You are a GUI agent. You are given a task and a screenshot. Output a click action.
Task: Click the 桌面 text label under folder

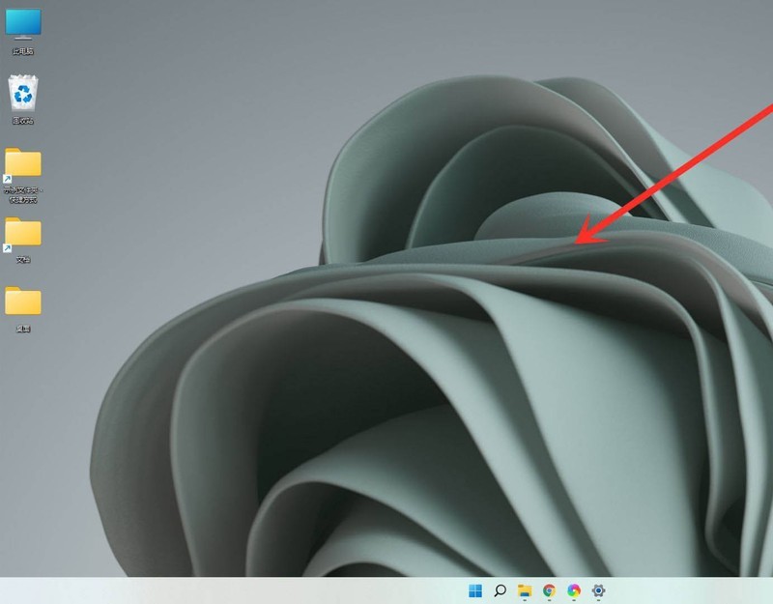(x=23, y=329)
